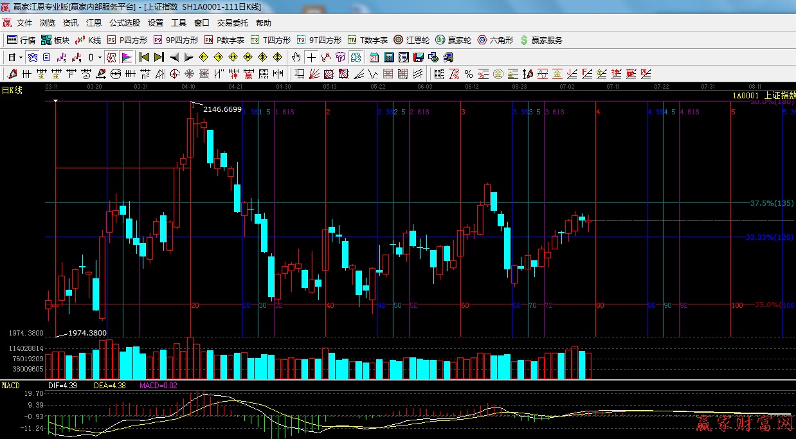Viewport: 796px width, 439px height.
Task: Click the save floppy disk icon
Action: tap(419, 57)
